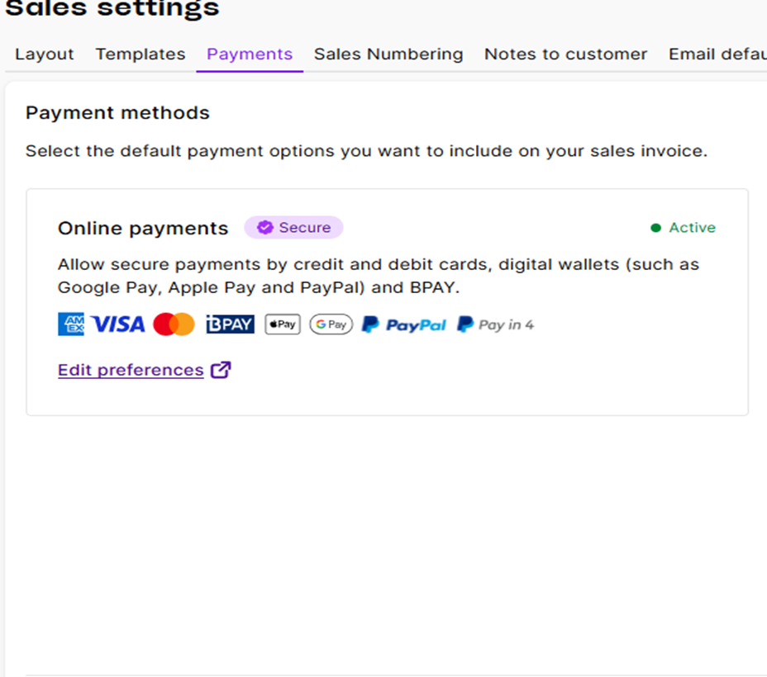The height and width of the screenshot is (677, 767).
Task: Open the Edit preferences link
Action: [131, 370]
